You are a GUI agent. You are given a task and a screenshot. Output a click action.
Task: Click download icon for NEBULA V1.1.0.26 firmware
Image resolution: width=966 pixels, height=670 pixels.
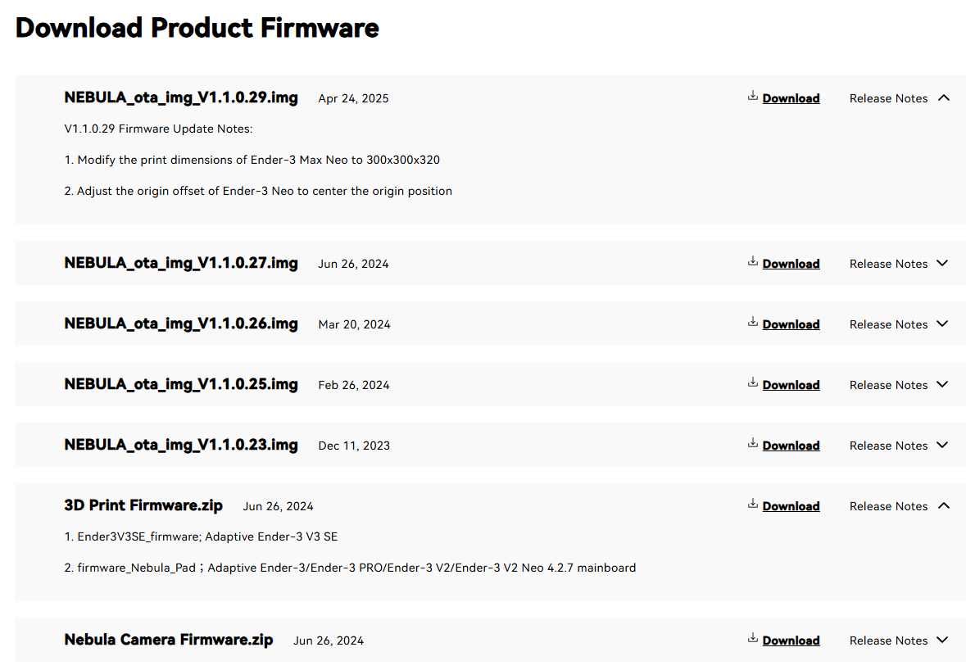pos(752,321)
